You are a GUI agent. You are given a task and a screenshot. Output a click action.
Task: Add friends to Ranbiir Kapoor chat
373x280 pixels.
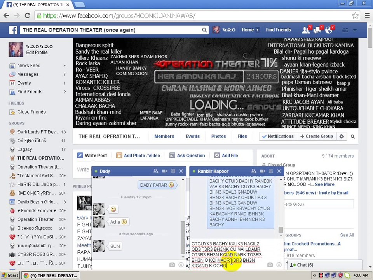(x=254, y=171)
